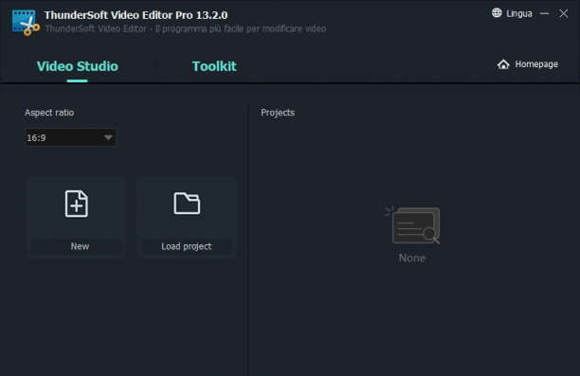Viewport: 580px width, 376px height.
Task: Click the new document plus icon
Action: tap(76, 204)
